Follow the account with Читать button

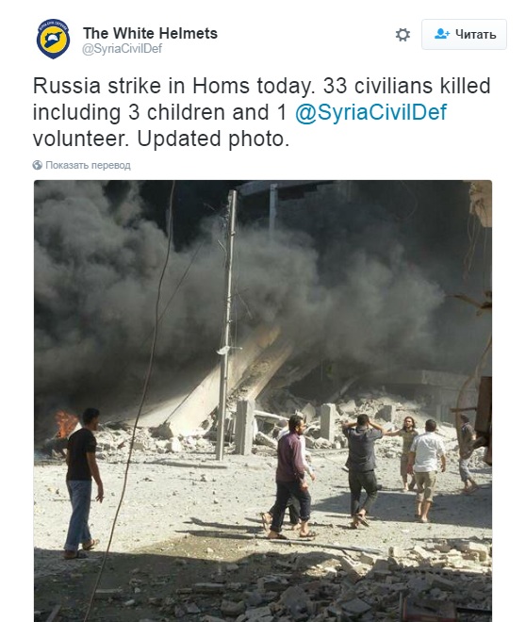point(464,35)
